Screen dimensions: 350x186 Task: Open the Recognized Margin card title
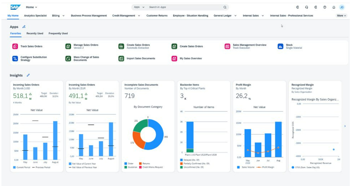pyautogui.click(x=302, y=85)
